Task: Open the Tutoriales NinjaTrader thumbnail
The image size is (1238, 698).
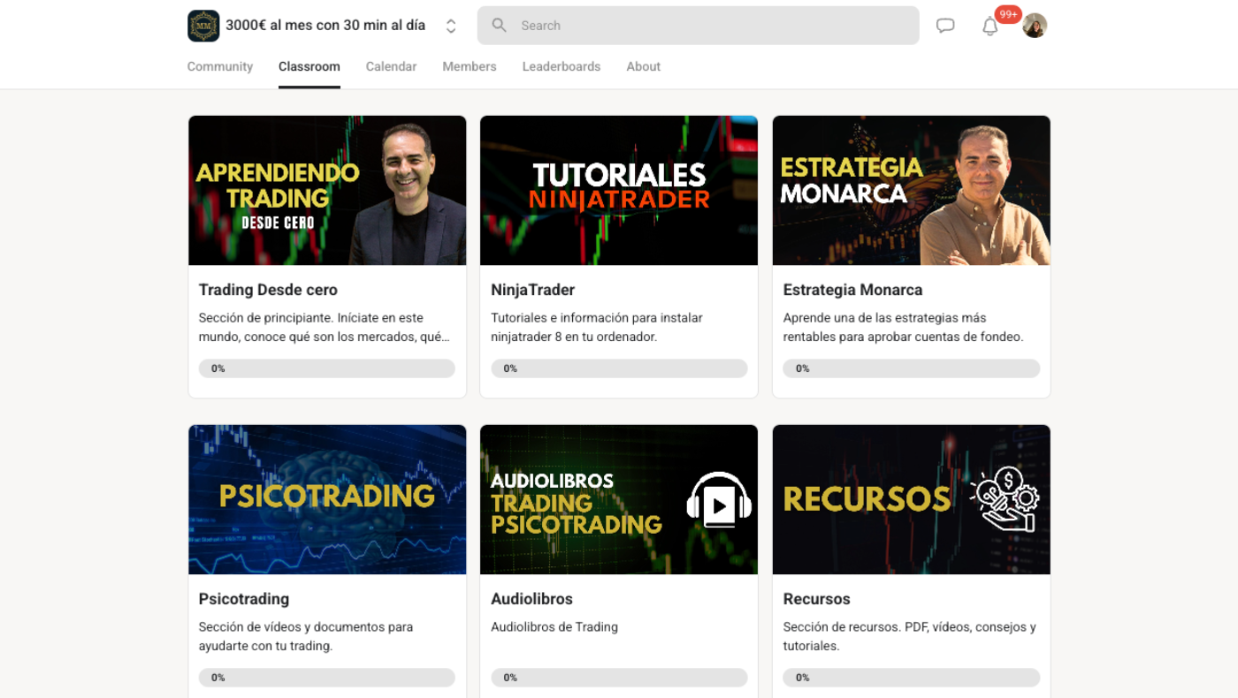Action: tap(619, 190)
